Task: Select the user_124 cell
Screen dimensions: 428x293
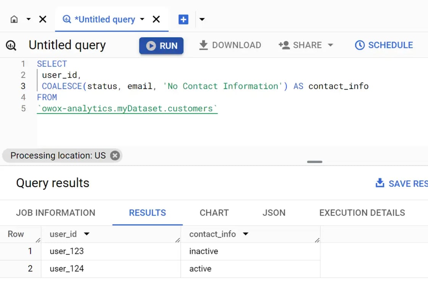Action: 111,269
